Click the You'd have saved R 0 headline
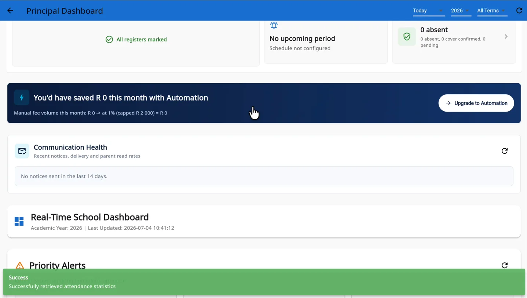The width and height of the screenshot is (527, 298). pyautogui.click(x=121, y=98)
